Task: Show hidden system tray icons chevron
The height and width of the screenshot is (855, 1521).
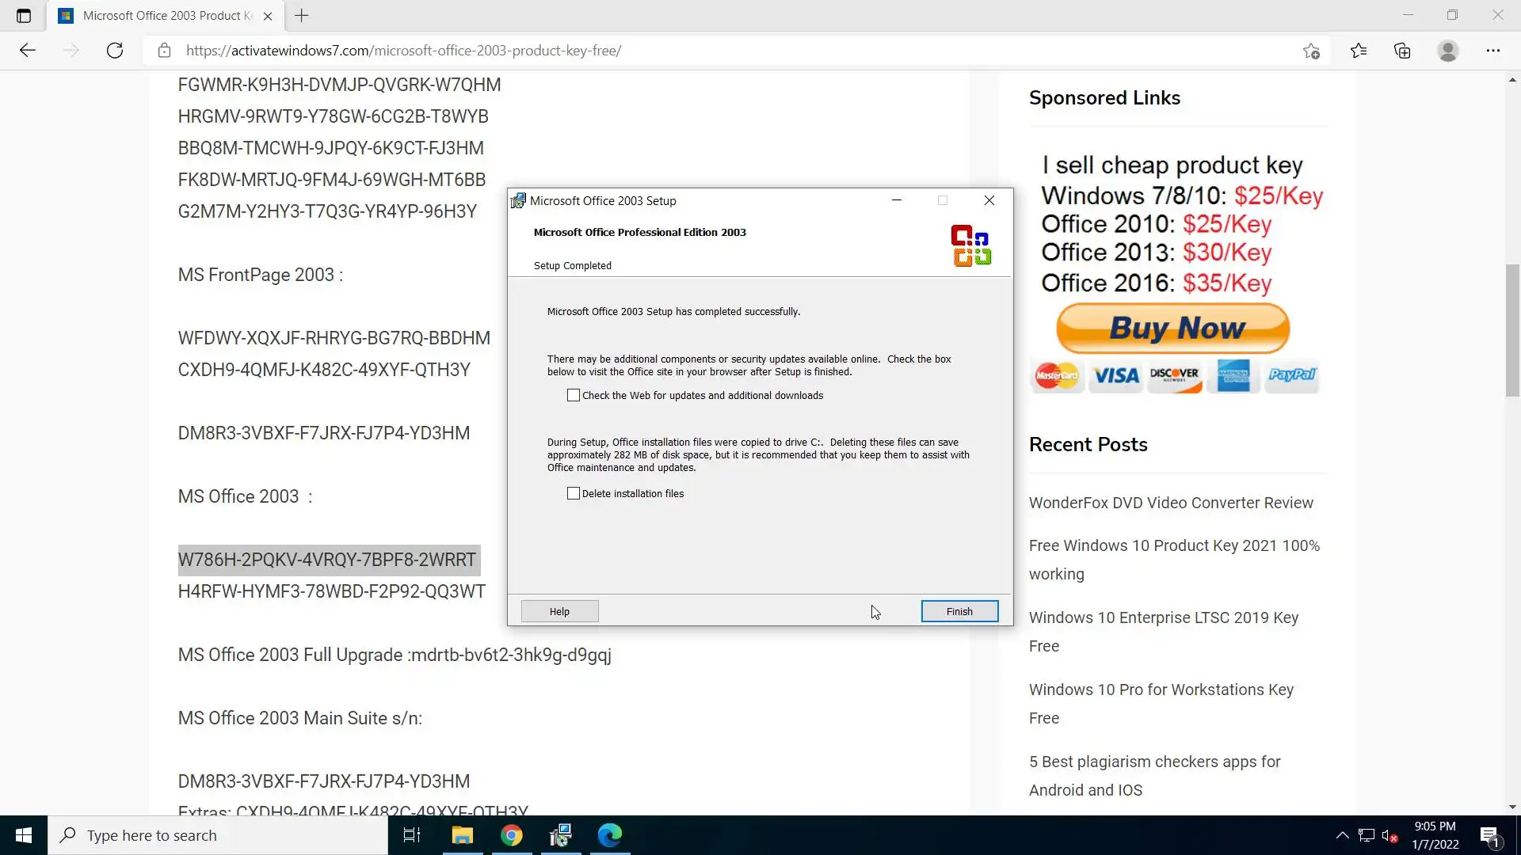Action: (x=1342, y=835)
